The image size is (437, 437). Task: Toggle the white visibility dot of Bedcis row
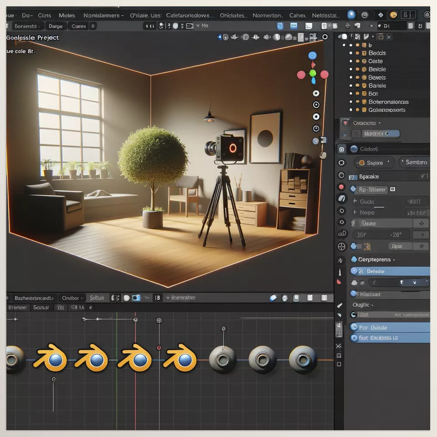tap(351, 53)
